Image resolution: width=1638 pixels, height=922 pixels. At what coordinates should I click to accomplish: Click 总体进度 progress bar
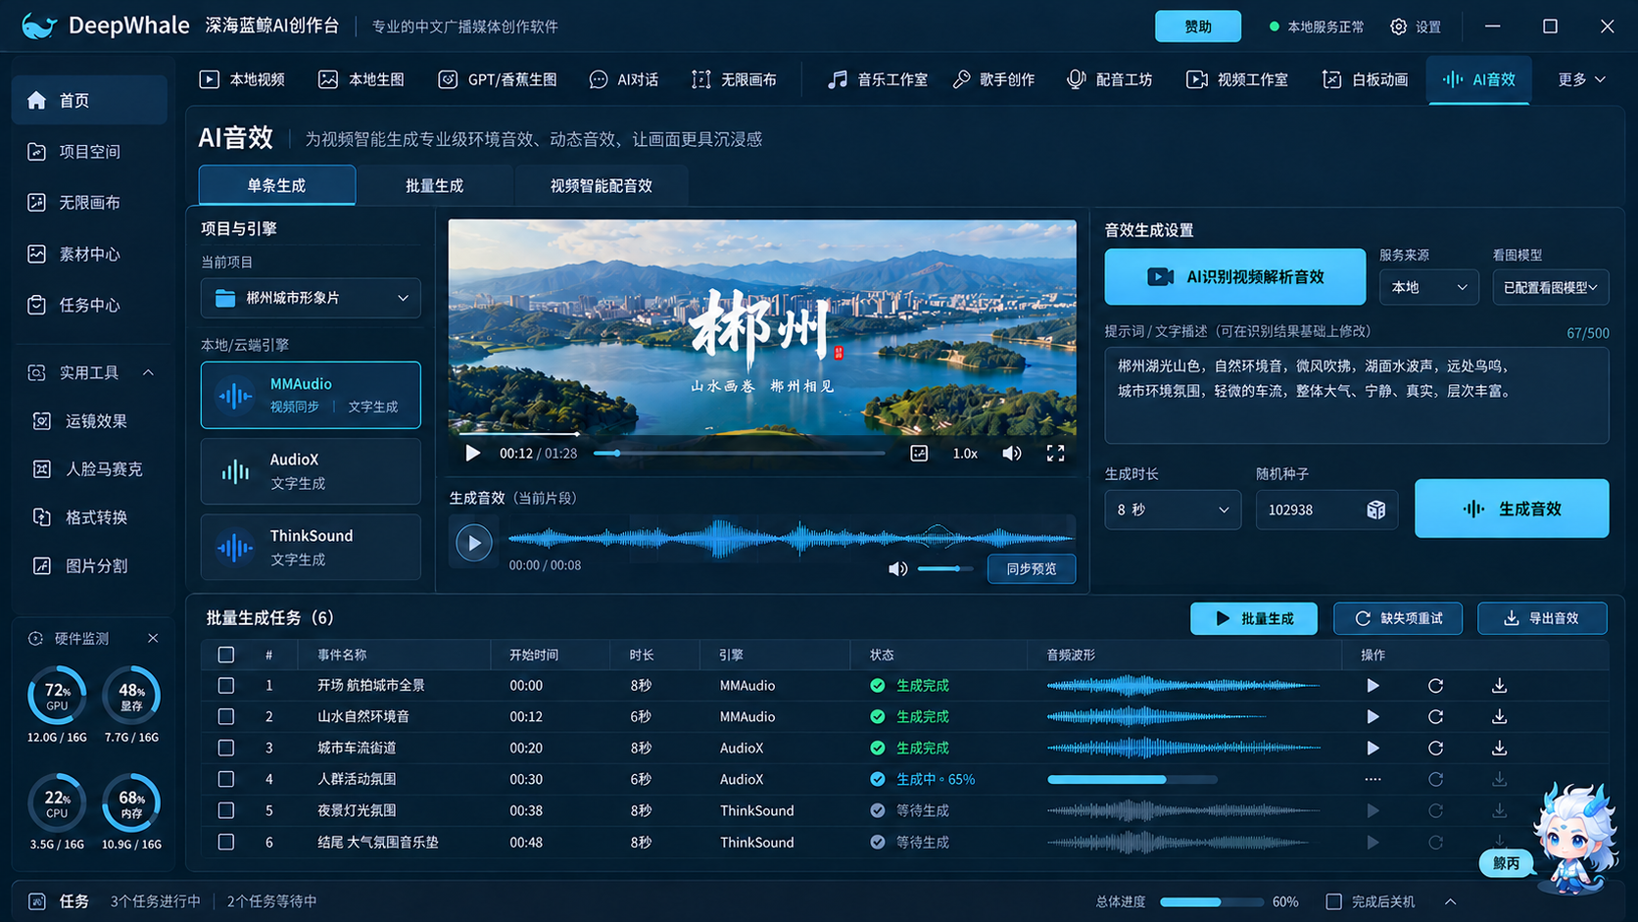1212,901
